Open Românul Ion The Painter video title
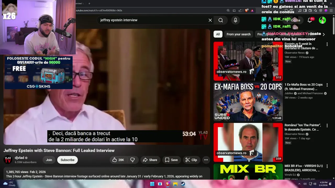The width and height of the screenshot is (335, 188). tap(303, 127)
